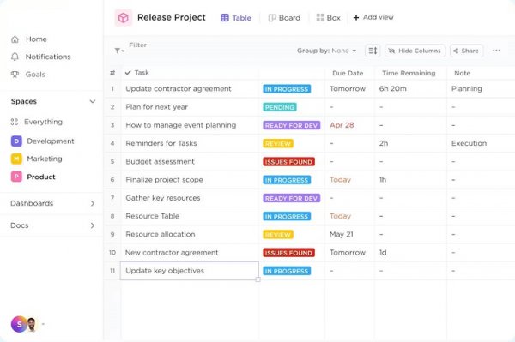Open Notifications bell icon
This screenshot has height=342, width=515.
click(15, 57)
